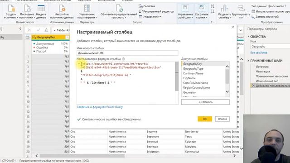Select GeographyType in available columns
The image size is (290, 163).
point(193,69)
